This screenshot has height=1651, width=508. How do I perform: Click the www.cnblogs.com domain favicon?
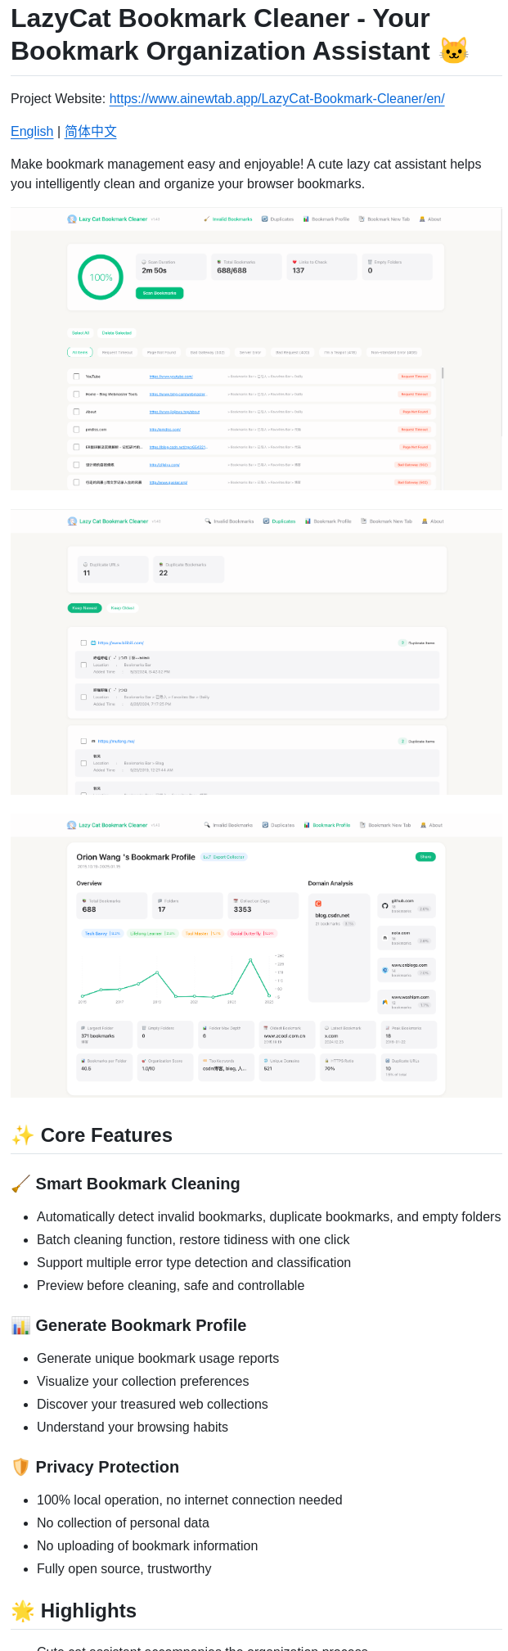385,970
